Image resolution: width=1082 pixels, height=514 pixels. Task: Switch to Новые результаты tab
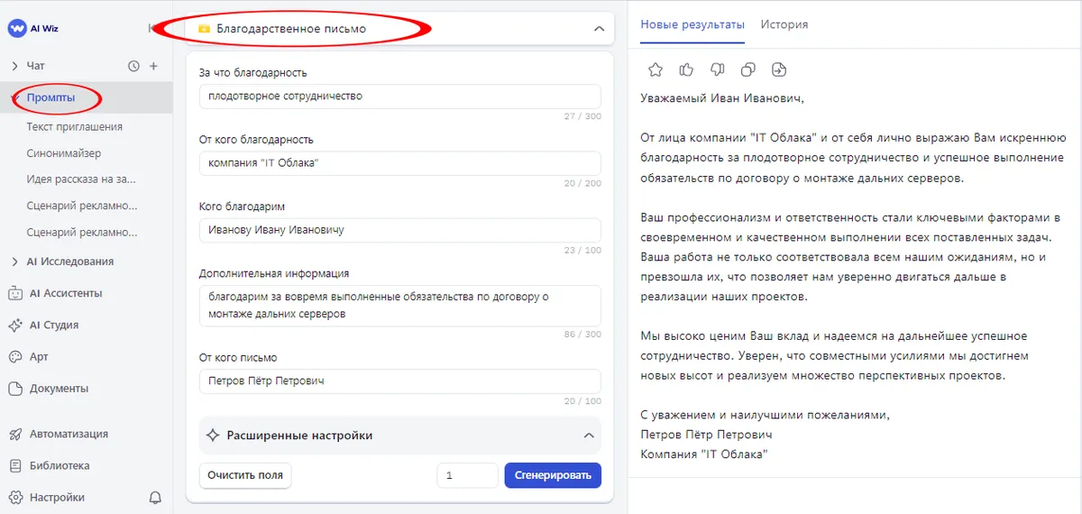692,24
